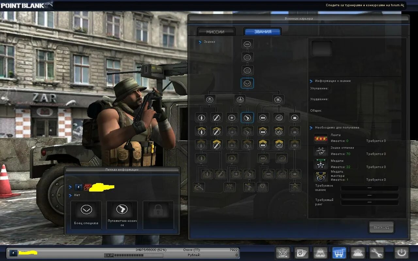Screen dimensions: 418x261
Task: Click the Медаль мастера icon
Action: 321,177
